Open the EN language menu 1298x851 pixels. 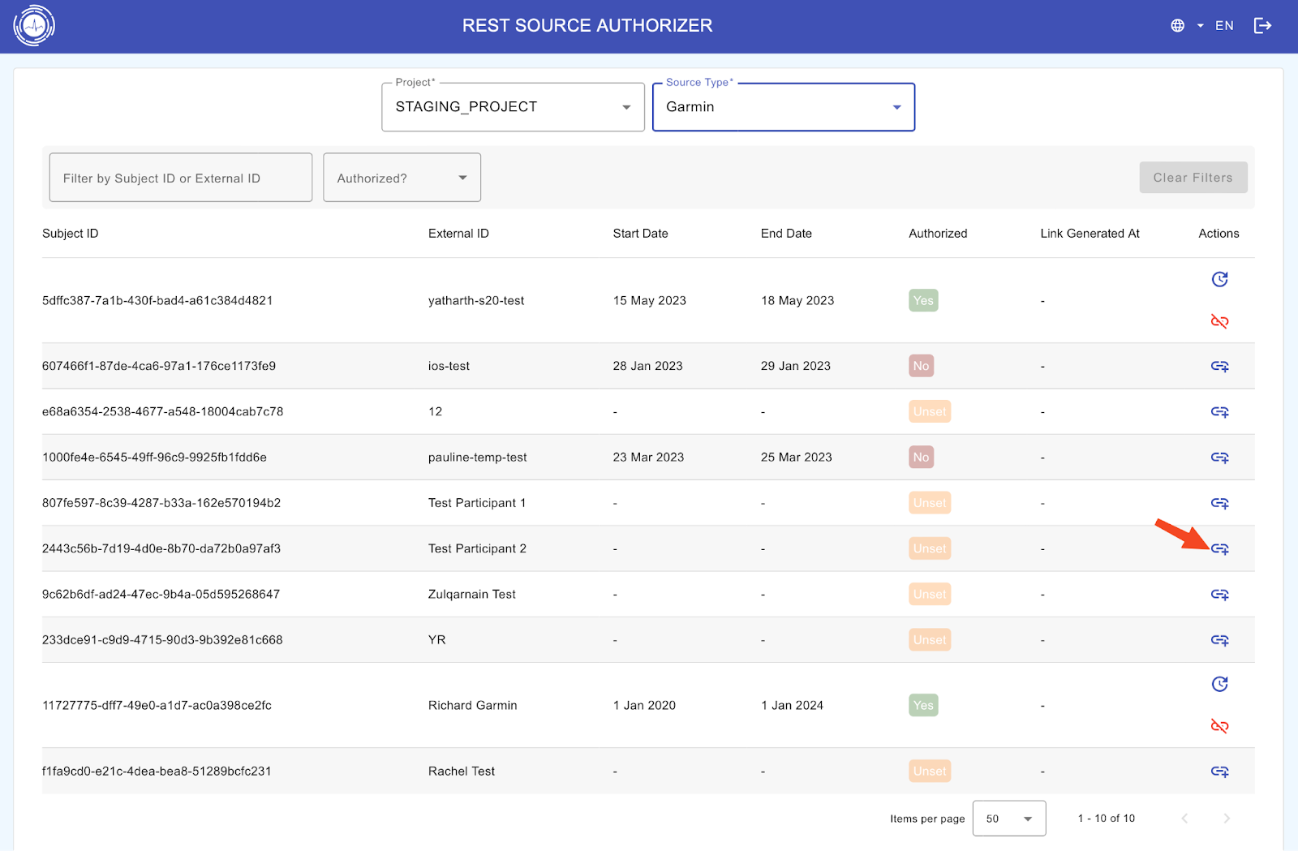1223,26
